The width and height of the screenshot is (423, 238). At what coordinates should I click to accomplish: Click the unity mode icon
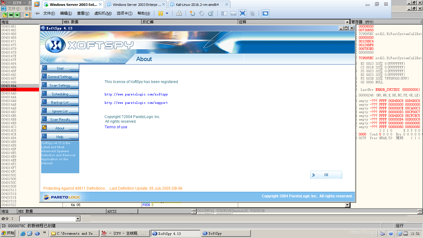(252, 13)
